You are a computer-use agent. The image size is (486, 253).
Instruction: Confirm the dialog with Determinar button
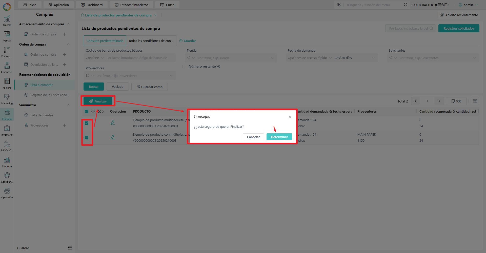[279, 137]
